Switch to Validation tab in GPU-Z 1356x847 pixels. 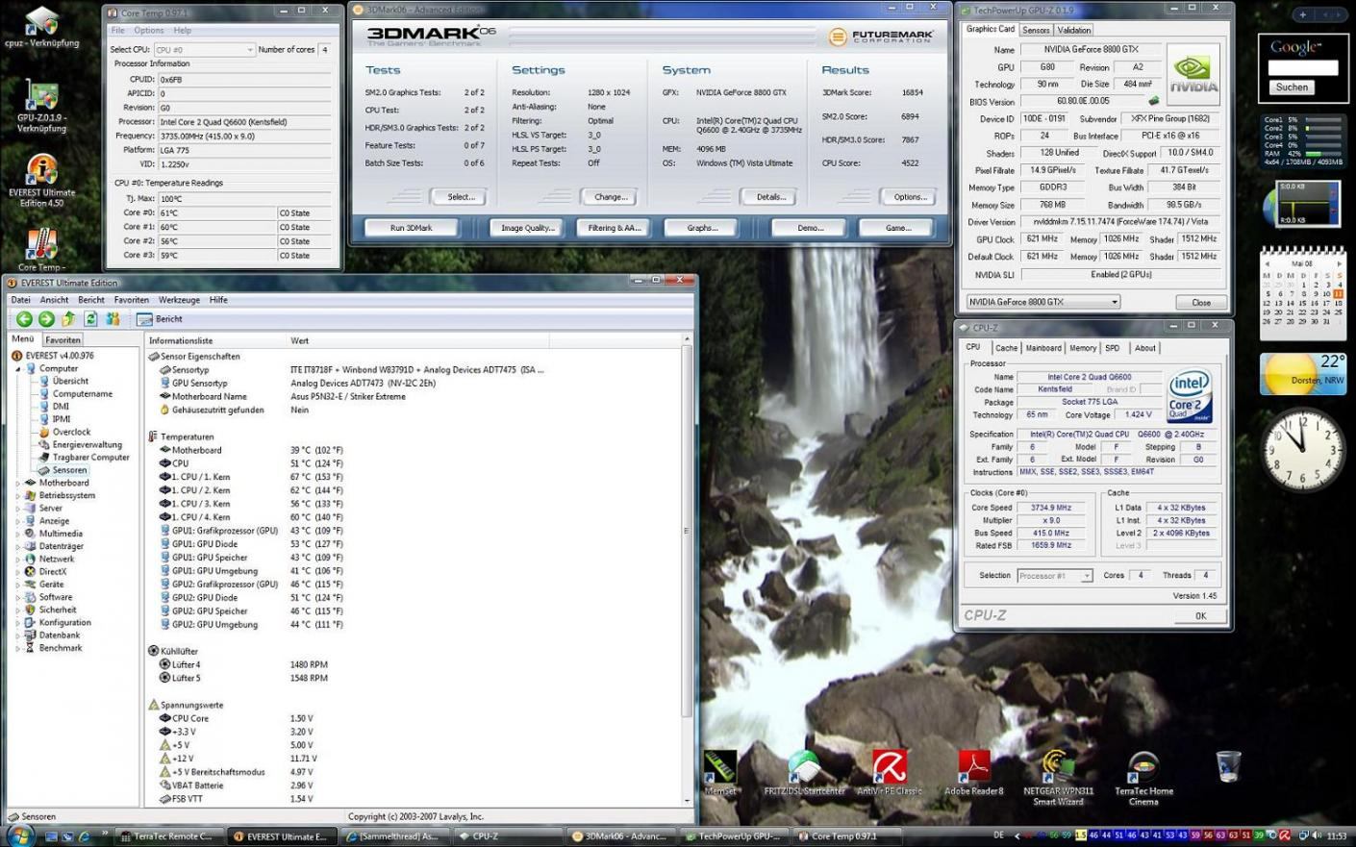pyautogui.click(x=1074, y=30)
